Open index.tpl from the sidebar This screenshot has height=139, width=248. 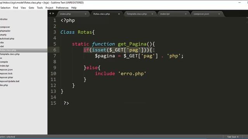pyautogui.click(x=4, y=66)
